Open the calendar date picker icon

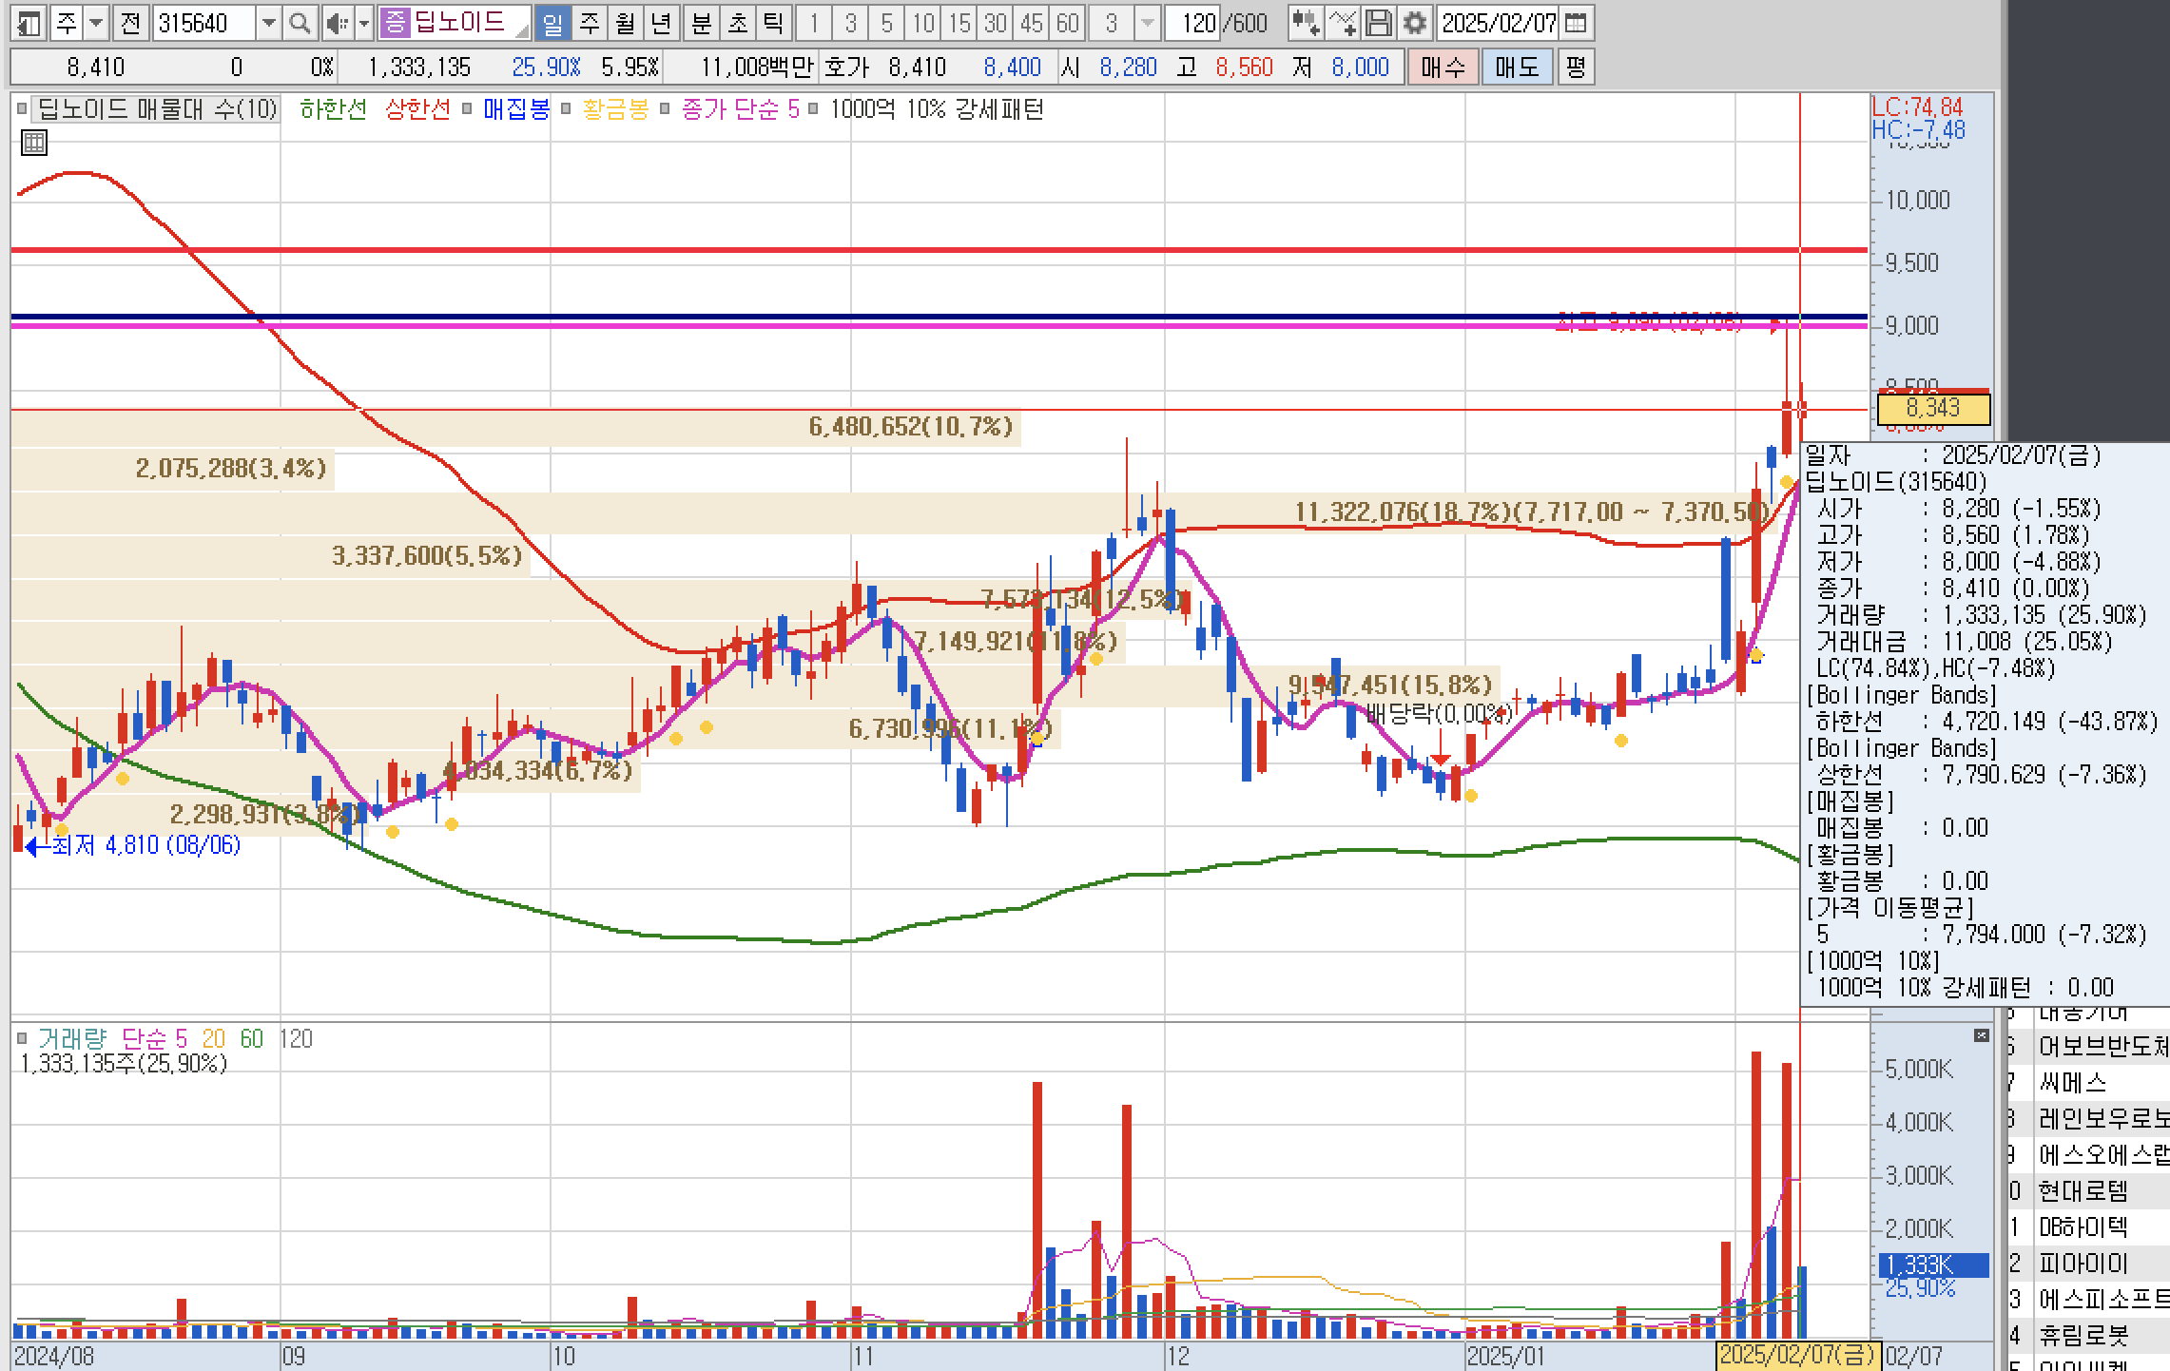coord(1576,23)
